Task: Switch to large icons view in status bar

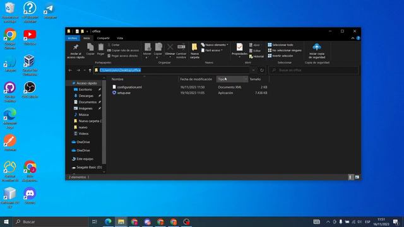Action: tap(357, 177)
